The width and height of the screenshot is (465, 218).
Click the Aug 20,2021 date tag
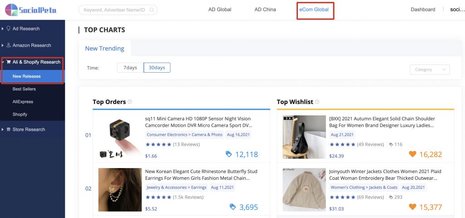[413, 188]
